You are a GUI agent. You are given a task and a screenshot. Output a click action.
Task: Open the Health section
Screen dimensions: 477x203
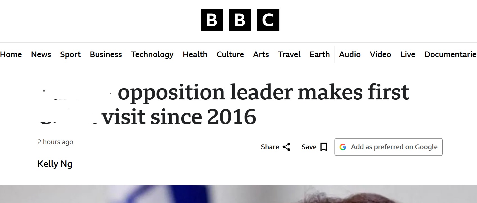[x=195, y=54]
